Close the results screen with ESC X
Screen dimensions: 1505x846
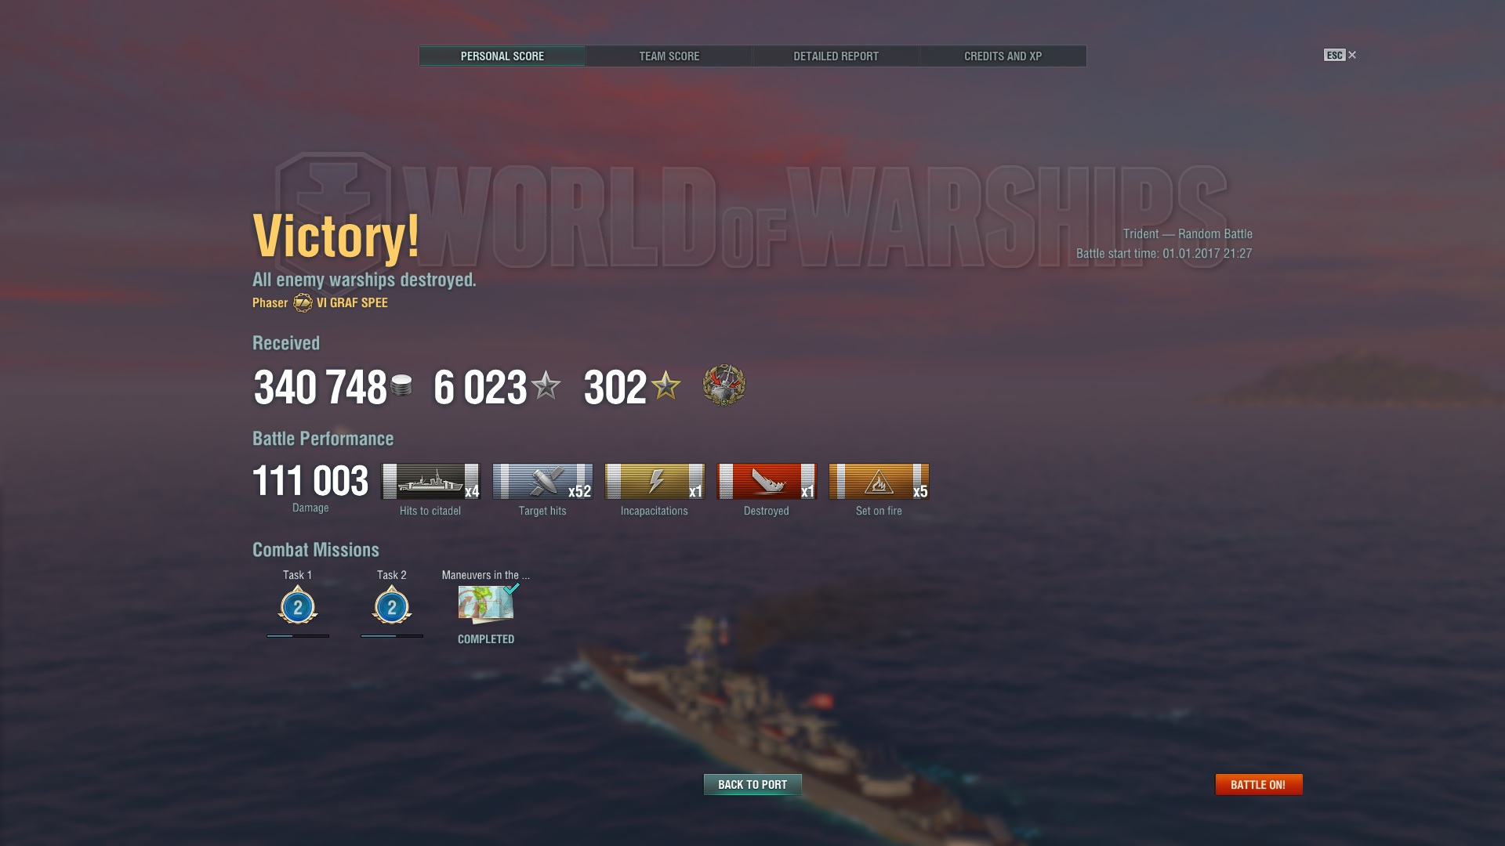point(1340,55)
